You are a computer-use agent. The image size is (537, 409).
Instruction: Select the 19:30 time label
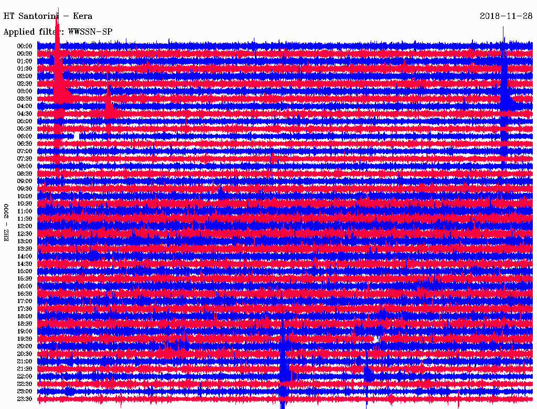click(x=25, y=339)
